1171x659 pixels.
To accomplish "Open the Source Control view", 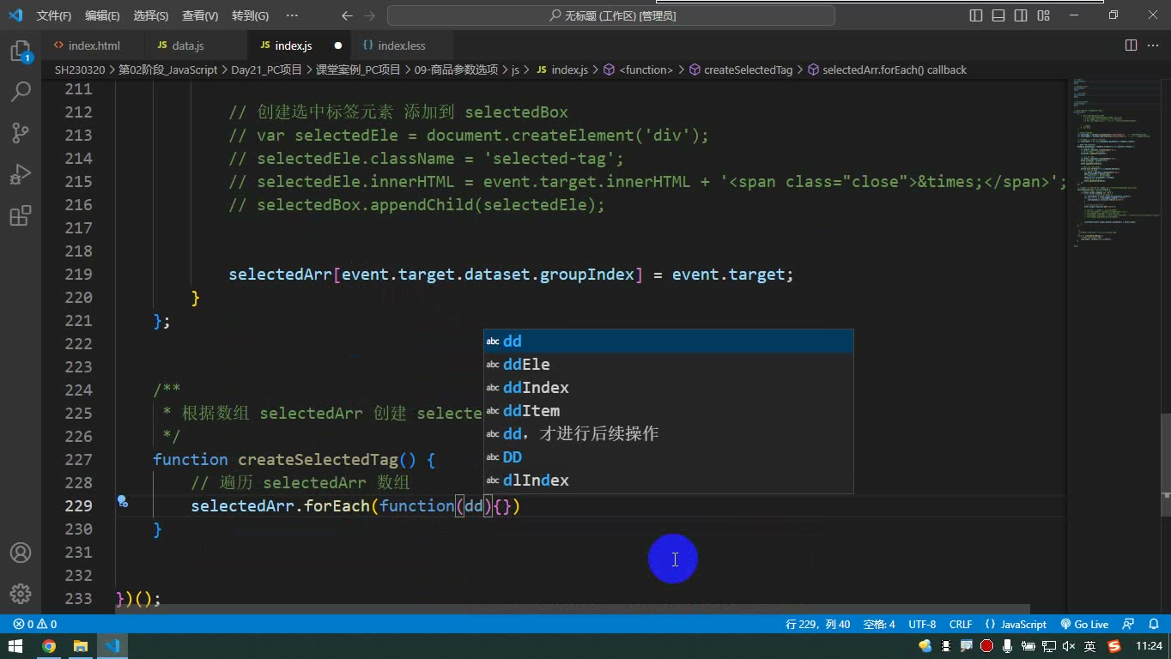I will (x=21, y=132).
